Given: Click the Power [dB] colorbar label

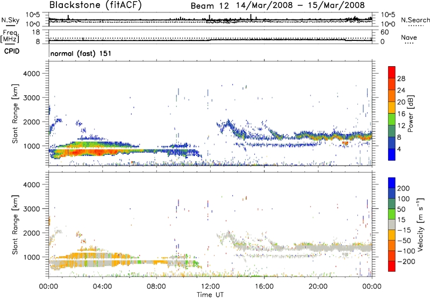Looking at the screenshot, I should coord(410,113).
